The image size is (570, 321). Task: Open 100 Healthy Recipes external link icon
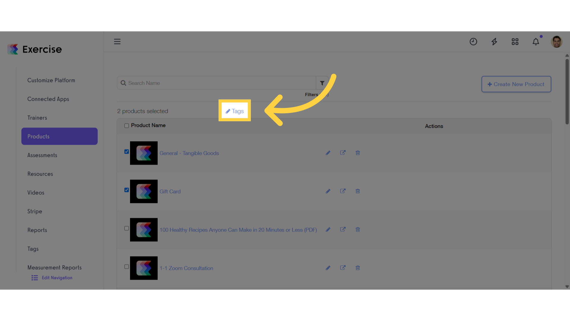[x=343, y=229]
